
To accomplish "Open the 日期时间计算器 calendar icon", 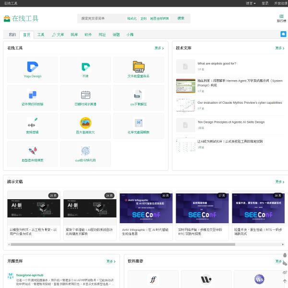I will pos(85,95).
